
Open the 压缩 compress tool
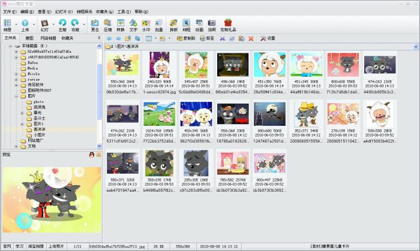[107, 25]
